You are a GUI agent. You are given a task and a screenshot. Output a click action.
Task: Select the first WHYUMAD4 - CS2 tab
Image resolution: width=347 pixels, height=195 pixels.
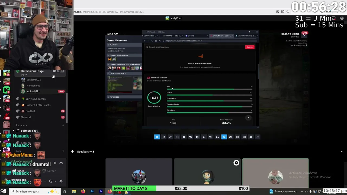(x=172, y=36)
